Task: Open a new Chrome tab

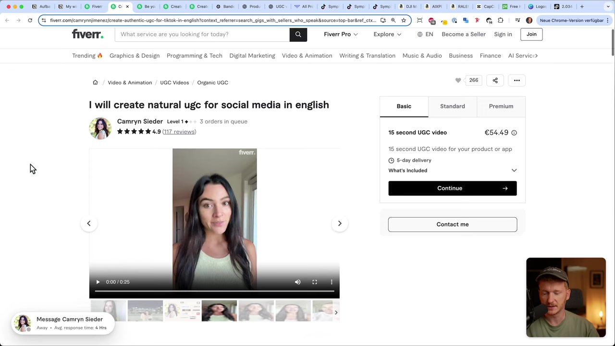Action: coord(582,7)
